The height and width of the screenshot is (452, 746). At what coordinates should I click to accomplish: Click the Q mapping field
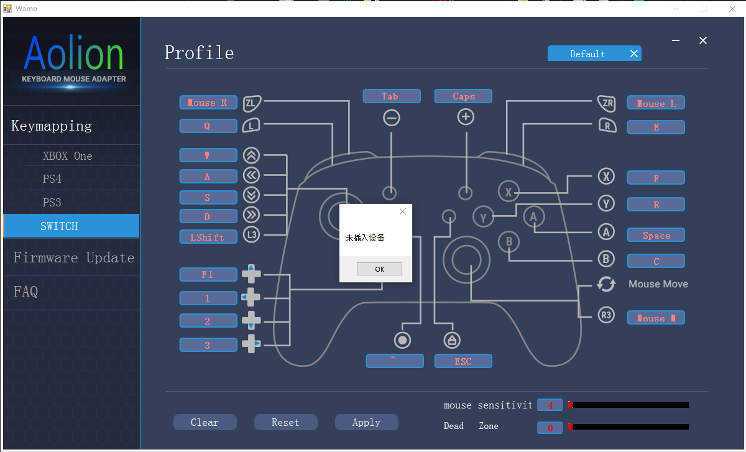pos(208,126)
